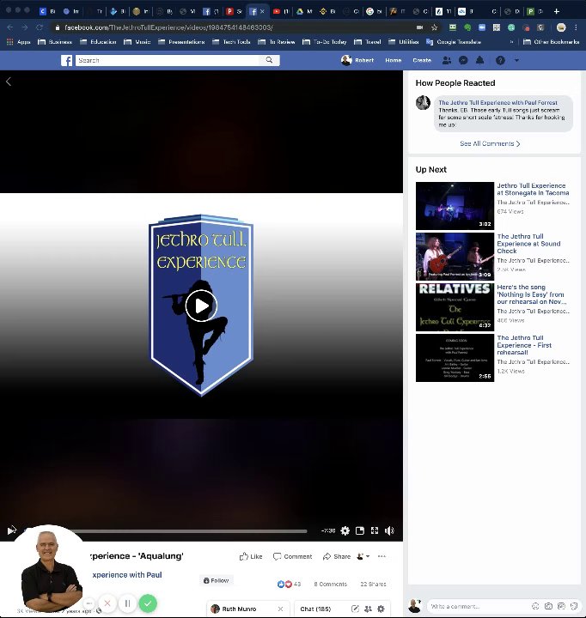Screen dimensions: 586x618
Task: Click See All Comments link
Action: [490, 143]
